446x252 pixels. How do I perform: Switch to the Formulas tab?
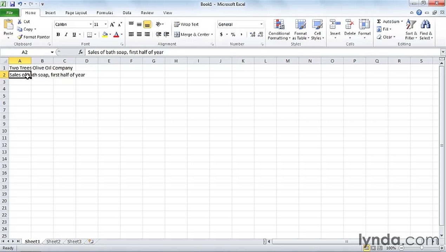point(105,13)
